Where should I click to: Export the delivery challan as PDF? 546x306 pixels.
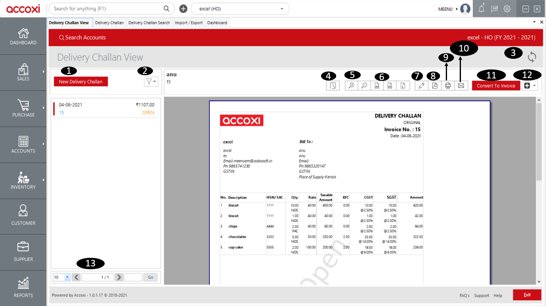point(434,85)
